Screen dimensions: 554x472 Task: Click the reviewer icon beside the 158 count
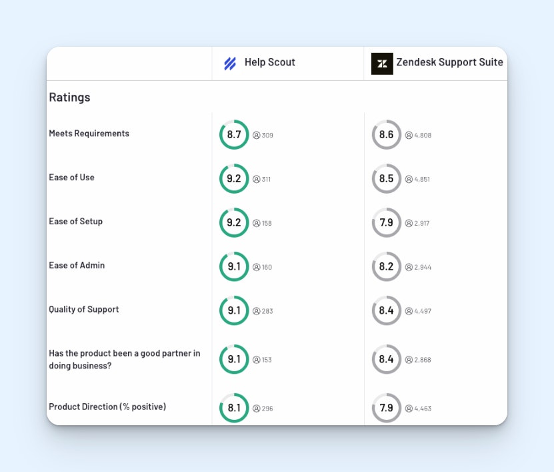click(257, 223)
